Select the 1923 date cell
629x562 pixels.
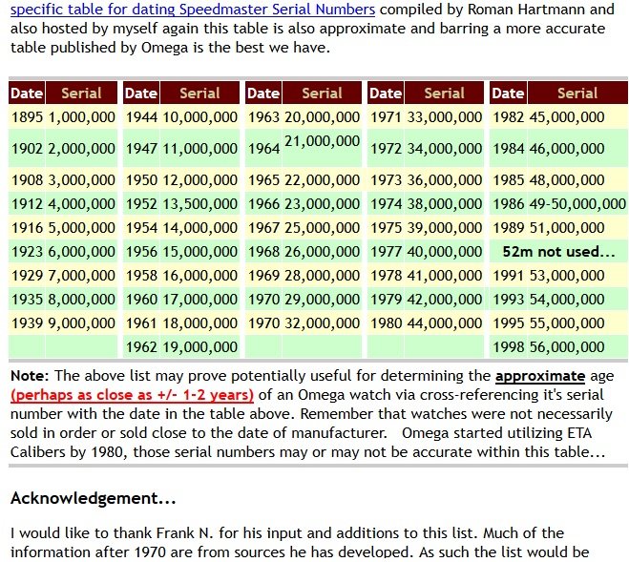(x=27, y=252)
